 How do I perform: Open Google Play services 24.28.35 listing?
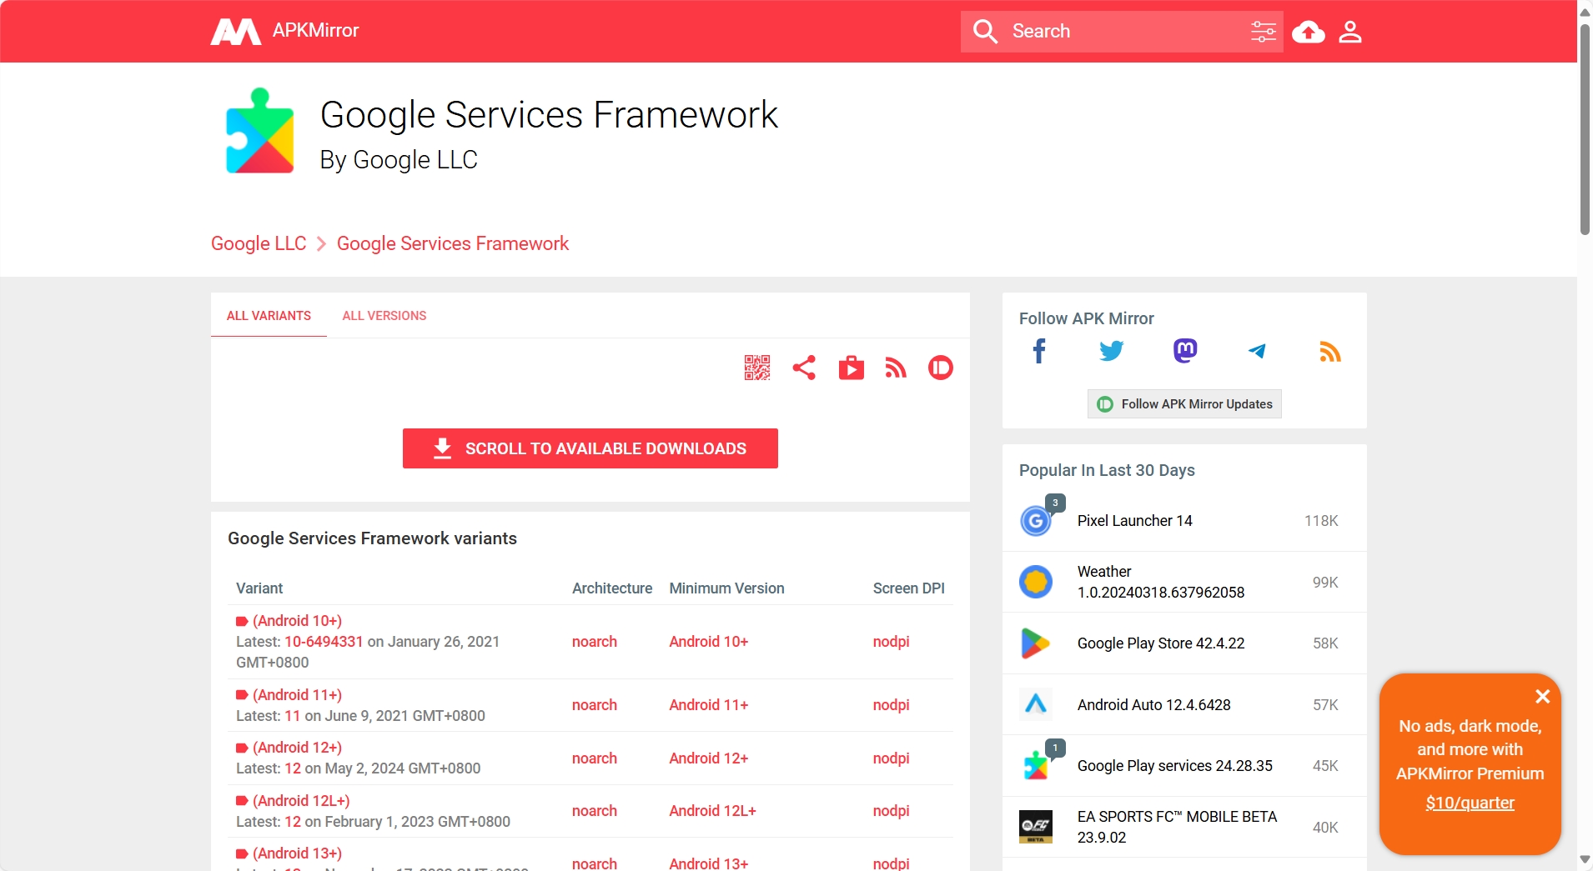pos(1174,766)
